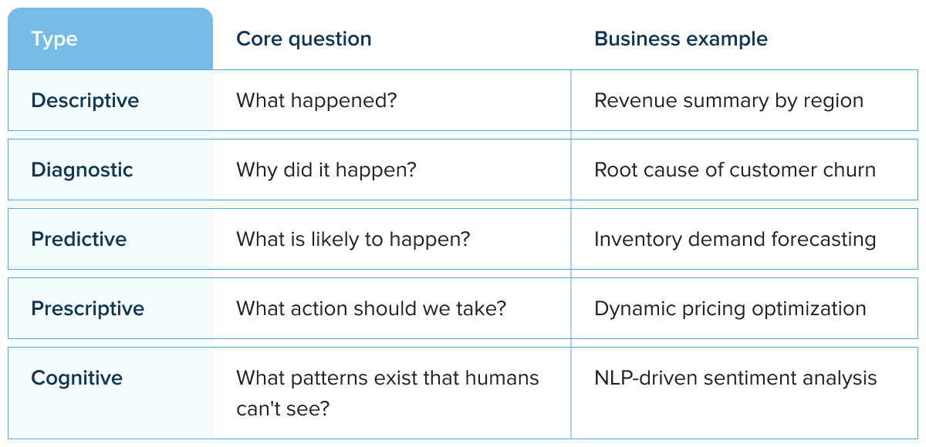Select 'Inventory demand forecasting' cell

[735, 240]
